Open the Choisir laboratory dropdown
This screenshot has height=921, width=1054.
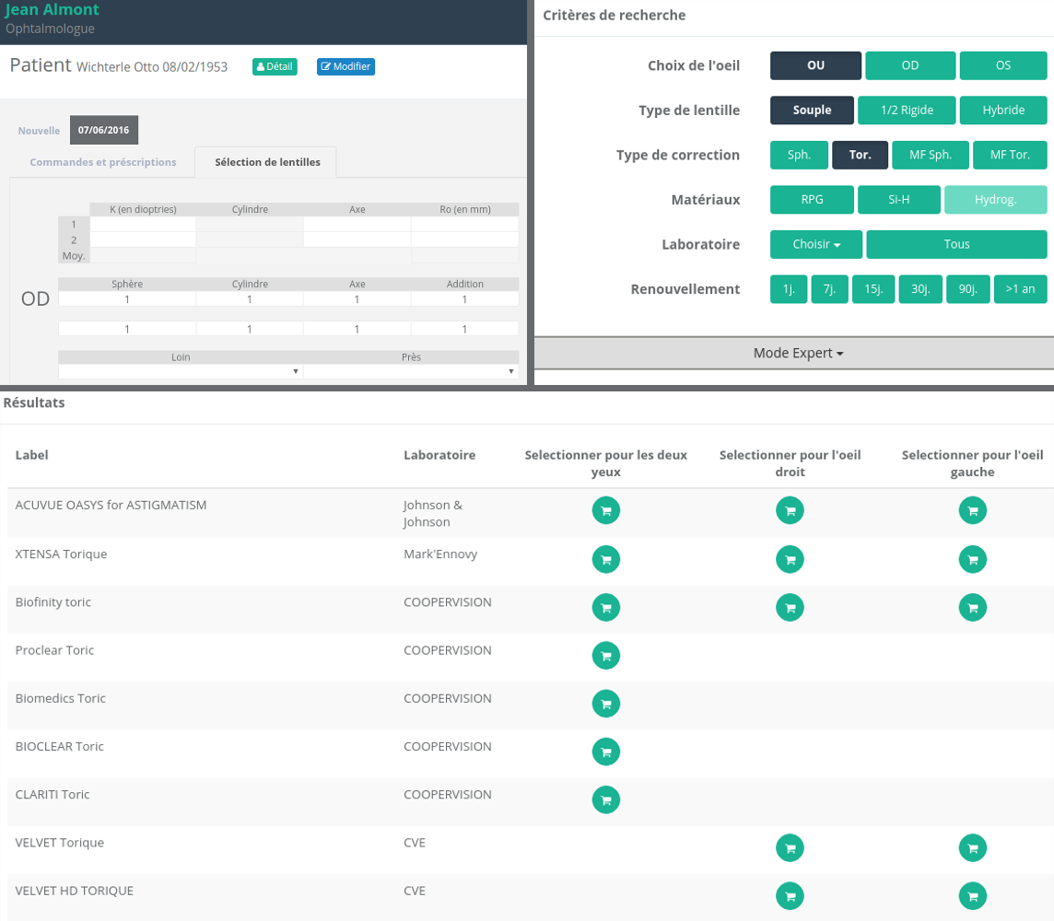(x=816, y=244)
